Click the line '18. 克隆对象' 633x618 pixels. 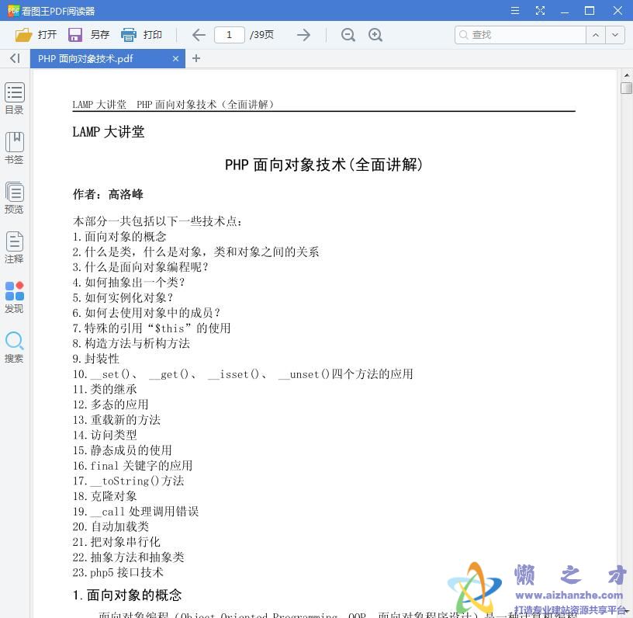(105, 496)
